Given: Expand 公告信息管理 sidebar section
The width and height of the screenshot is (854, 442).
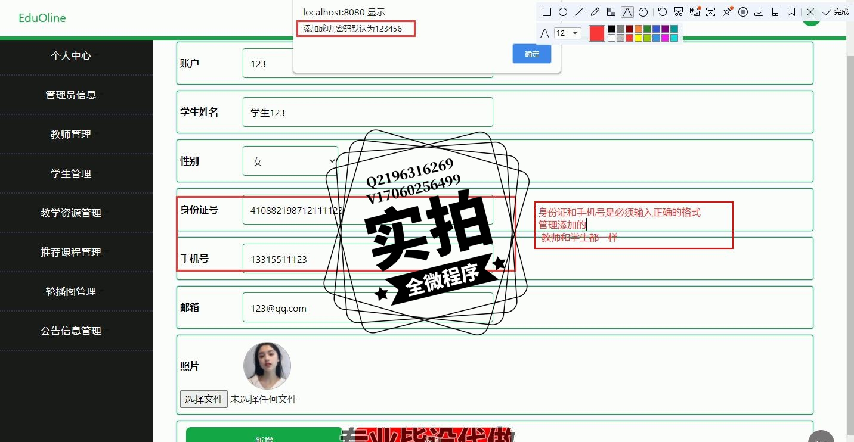Looking at the screenshot, I should (x=71, y=331).
